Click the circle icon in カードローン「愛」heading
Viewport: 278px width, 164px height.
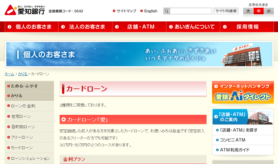tap(63, 119)
